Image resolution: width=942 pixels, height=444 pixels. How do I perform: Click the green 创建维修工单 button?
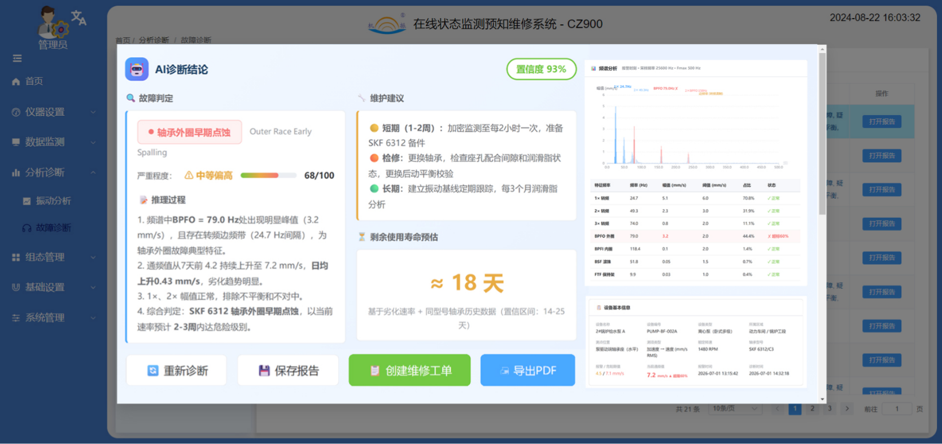[409, 371]
